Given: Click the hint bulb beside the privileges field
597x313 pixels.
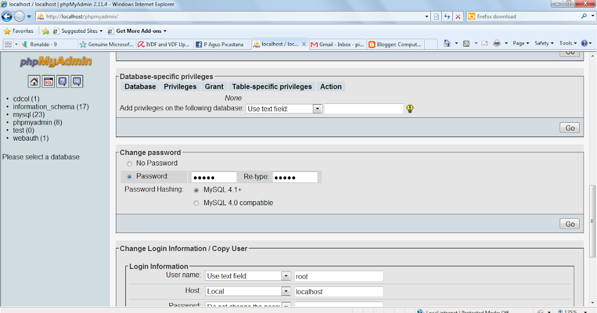Looking at the screenshot, I should [x=411, y=108].
